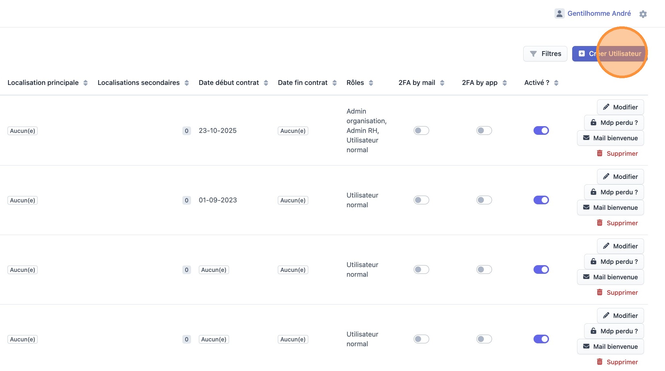Click the Date fin contrat column header
665x371 pixels.
[302, 83]
